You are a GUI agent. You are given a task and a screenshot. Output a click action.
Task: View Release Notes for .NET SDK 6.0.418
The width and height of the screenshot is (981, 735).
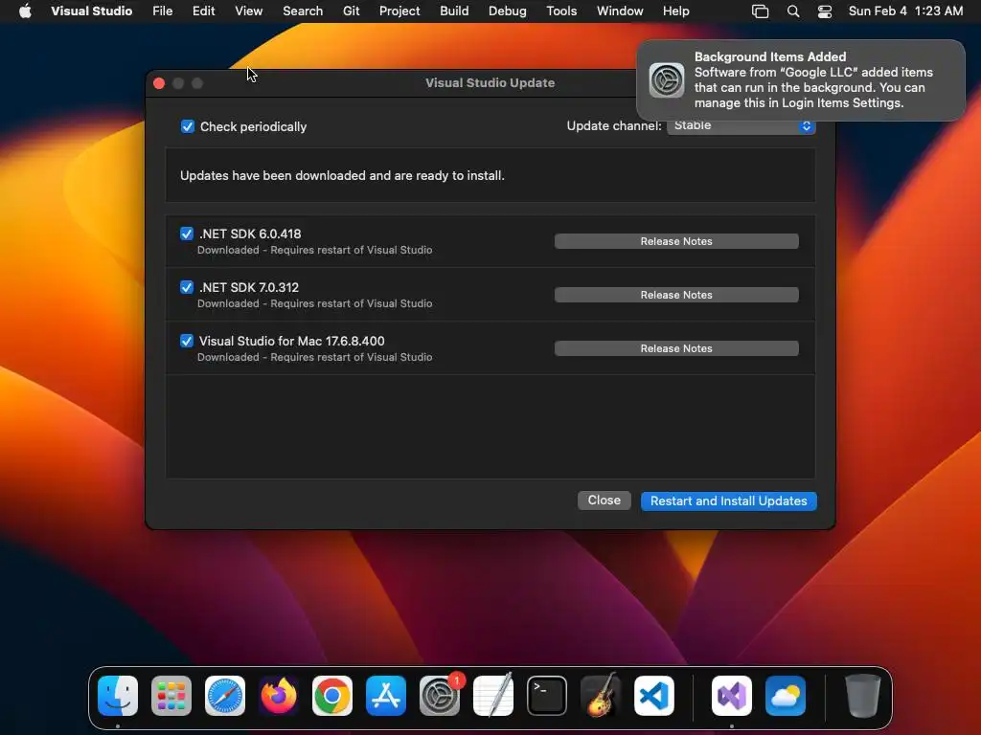tap(676, 241)
